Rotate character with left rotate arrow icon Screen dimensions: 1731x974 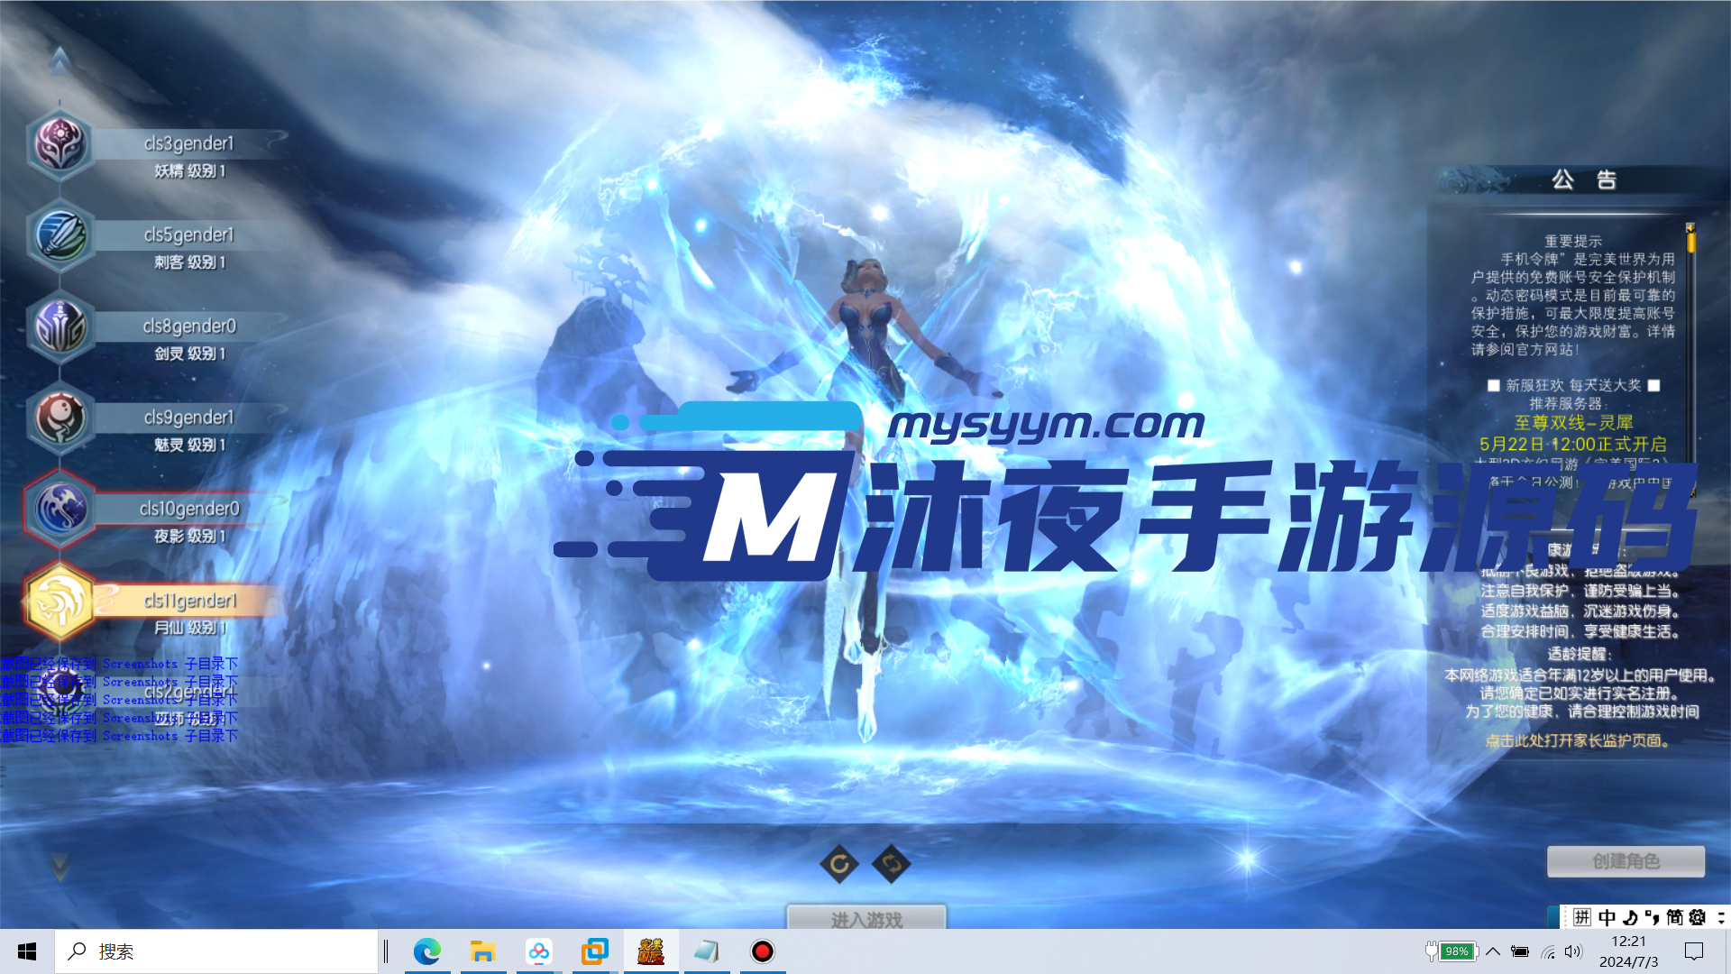click(x=839, y=864)
